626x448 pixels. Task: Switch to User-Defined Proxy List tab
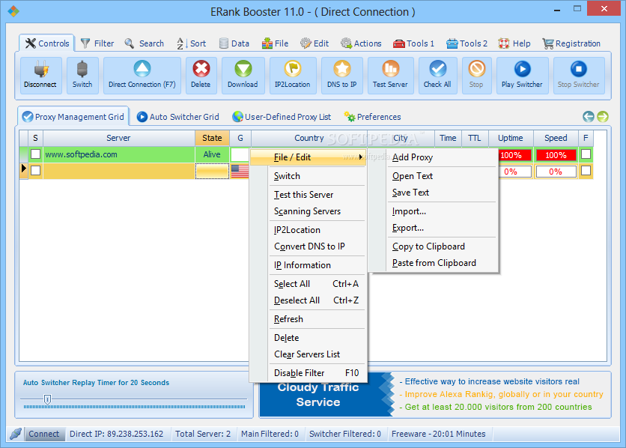pos(282,117)
